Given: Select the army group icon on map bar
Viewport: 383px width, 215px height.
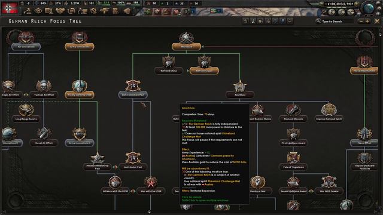Looking at the screenshot, I should 217,11.
